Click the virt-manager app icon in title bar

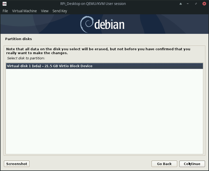tap(4, 4)
